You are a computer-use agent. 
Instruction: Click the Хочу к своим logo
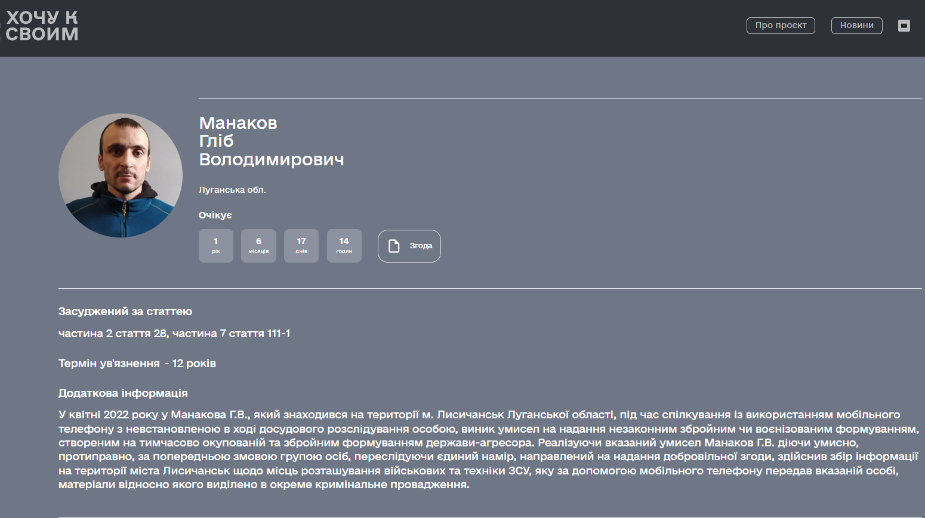(42, 26)
